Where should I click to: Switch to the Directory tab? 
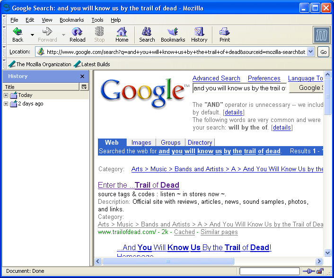[200, 142]
